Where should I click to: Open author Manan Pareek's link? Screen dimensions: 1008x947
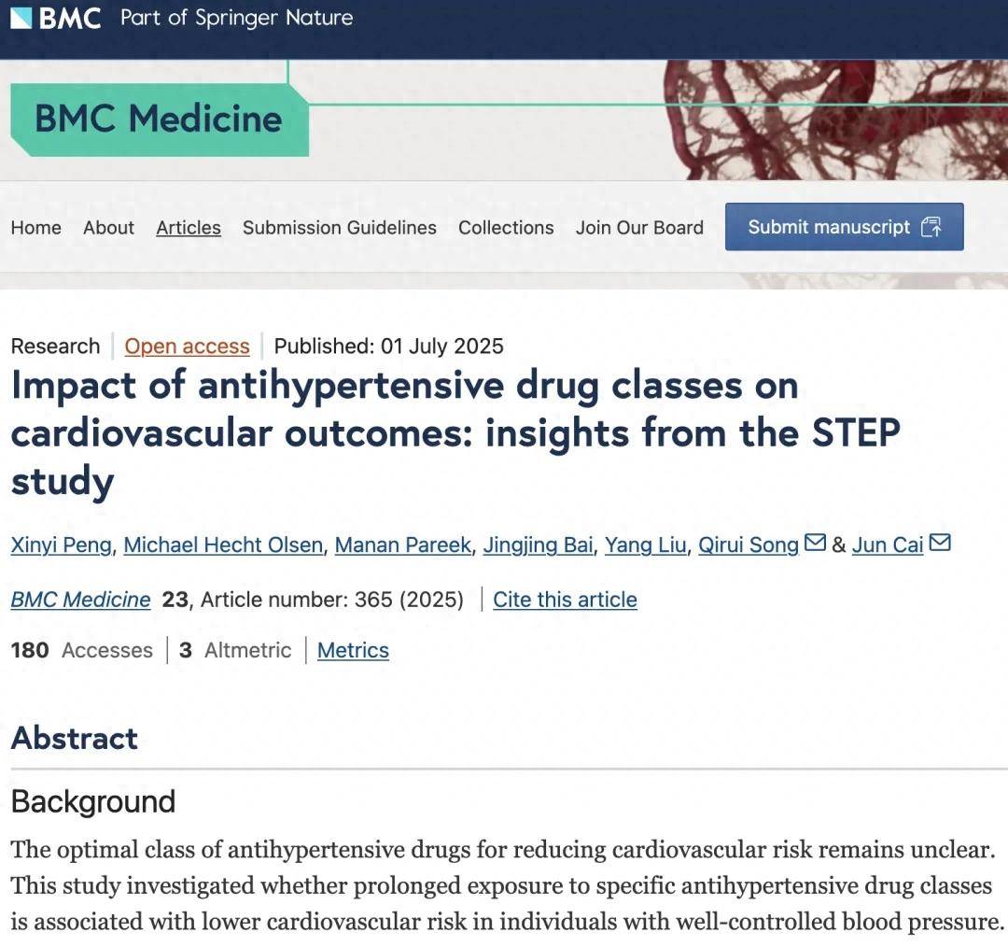click(x=402, y=544)
